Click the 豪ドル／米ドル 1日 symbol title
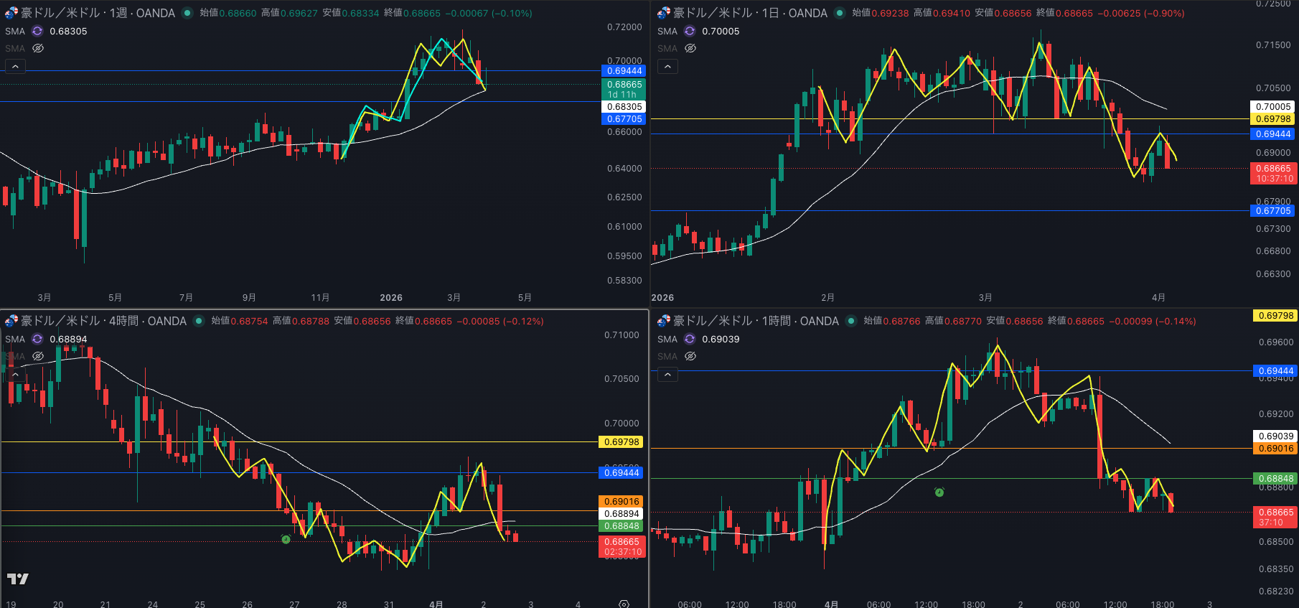 tap(750, 13)
